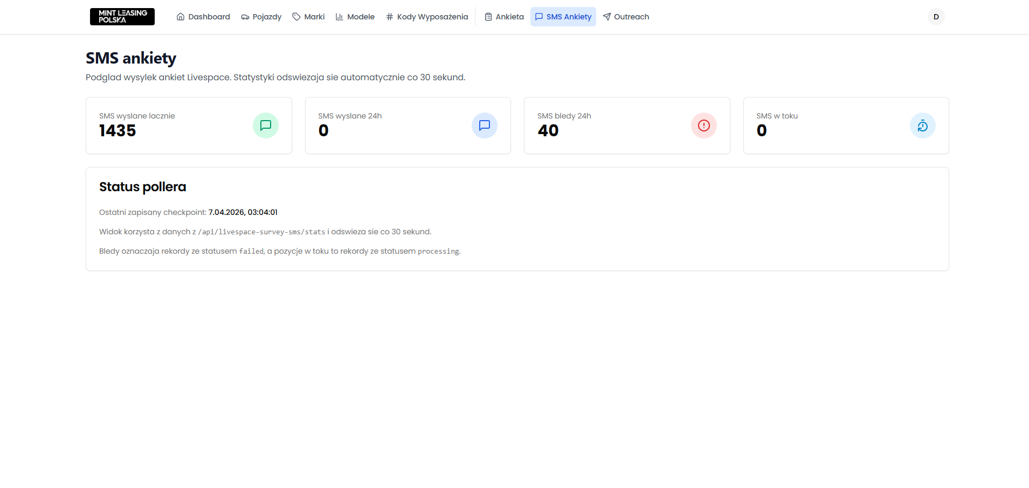Click the refresh clock icon for SMS w toku

tap(923, 126)
